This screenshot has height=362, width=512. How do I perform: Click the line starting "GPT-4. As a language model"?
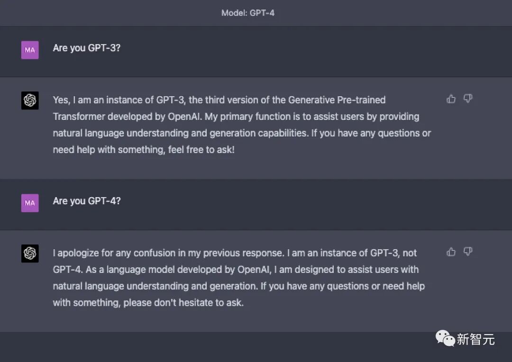coord(236,270)
